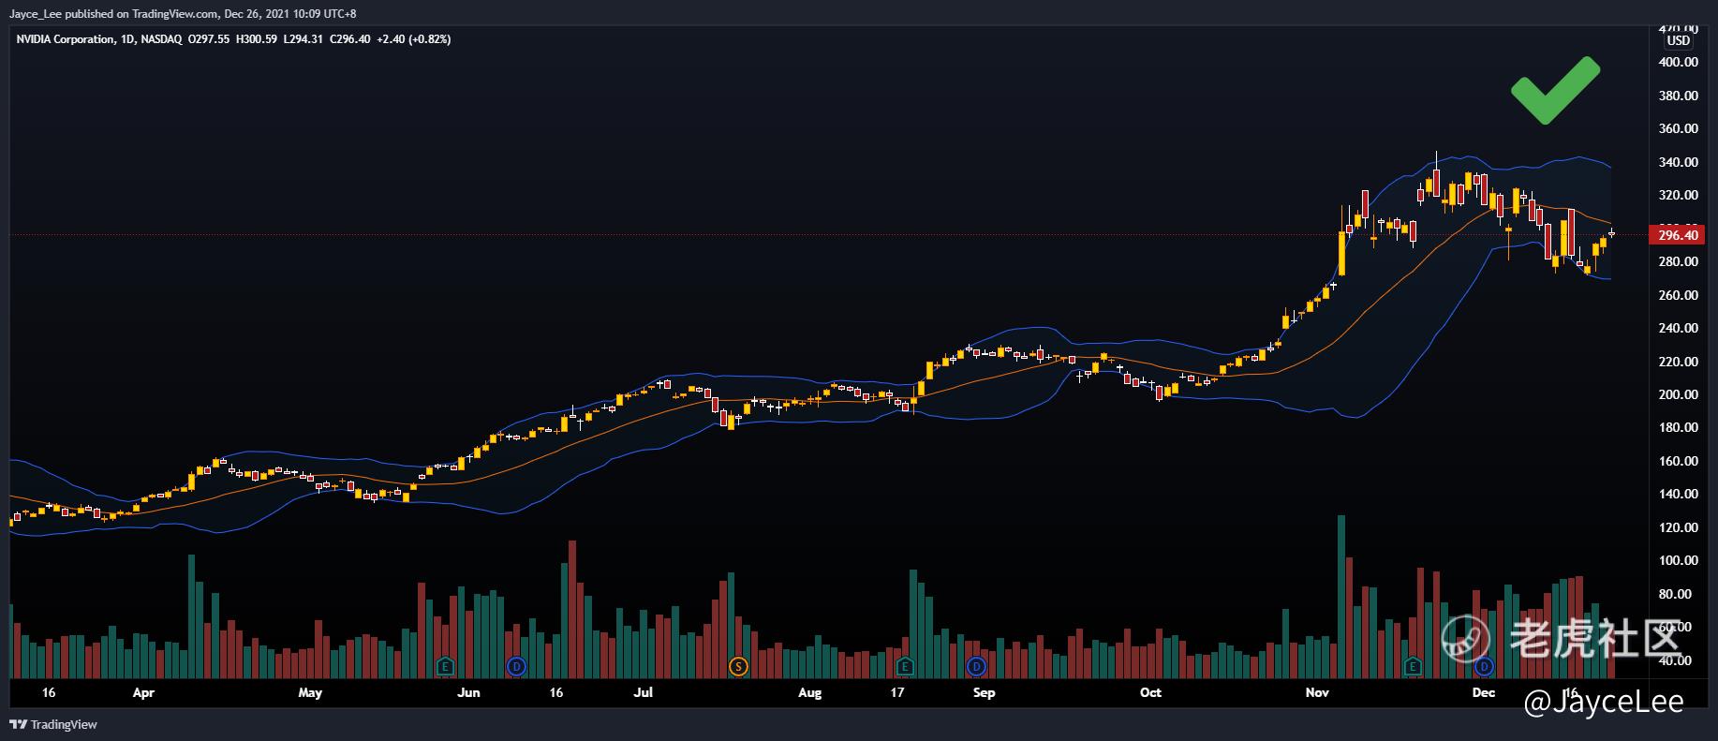Screen dimensions: 1718x741
Task: Click the low value L294.31
Action: click(x=302, y=39)
